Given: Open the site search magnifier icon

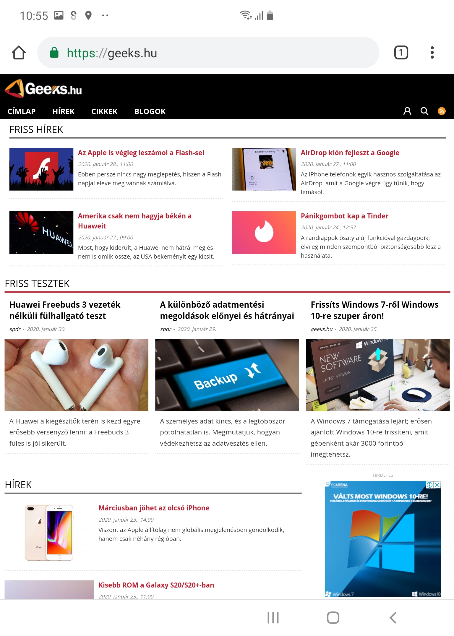Looking at the screenshot, I should click(x=424, y=111).
